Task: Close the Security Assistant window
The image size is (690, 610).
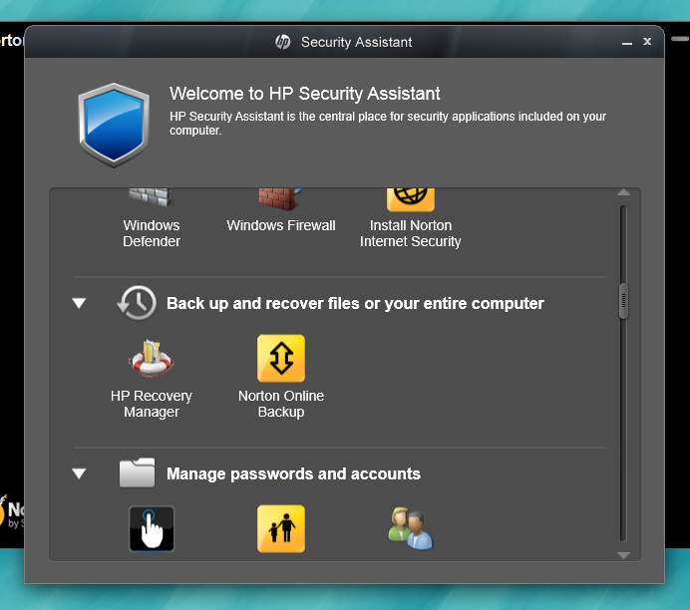Action: click(647, 41)
